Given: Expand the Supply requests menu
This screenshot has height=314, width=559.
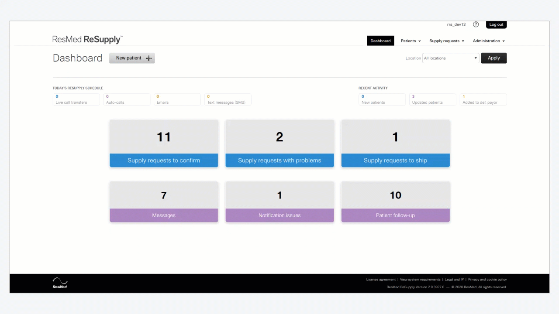Looking at the screenshot, I should [x=446, y=41].
